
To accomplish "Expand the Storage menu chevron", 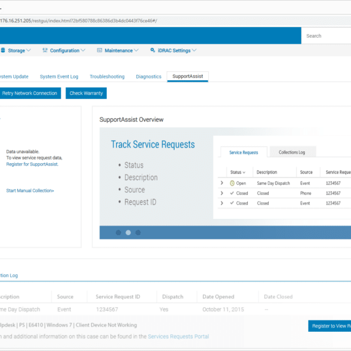I will tap(28, 50).
